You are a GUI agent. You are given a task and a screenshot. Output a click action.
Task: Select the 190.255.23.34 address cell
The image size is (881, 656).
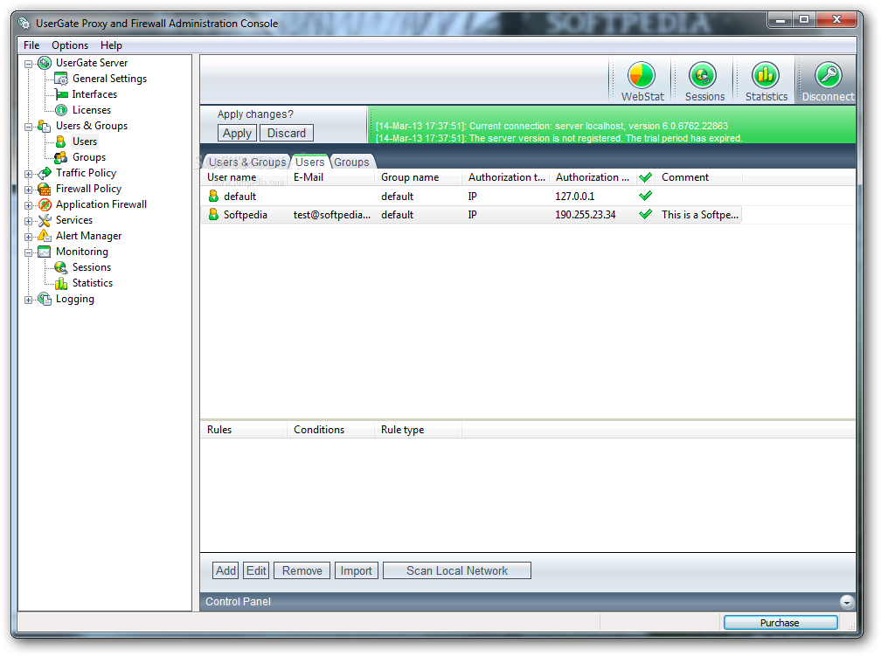coord(586,215)
